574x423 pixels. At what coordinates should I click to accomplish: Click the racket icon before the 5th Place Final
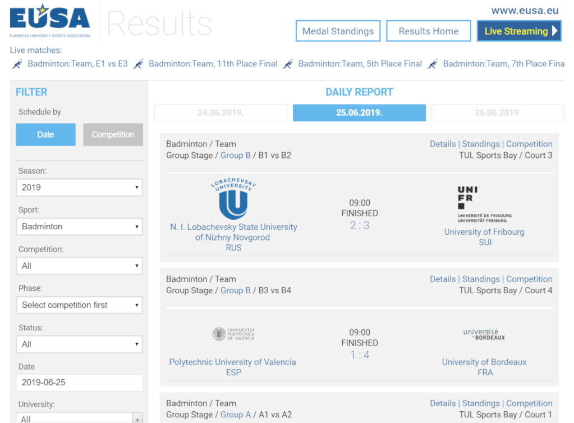point(288,63)
